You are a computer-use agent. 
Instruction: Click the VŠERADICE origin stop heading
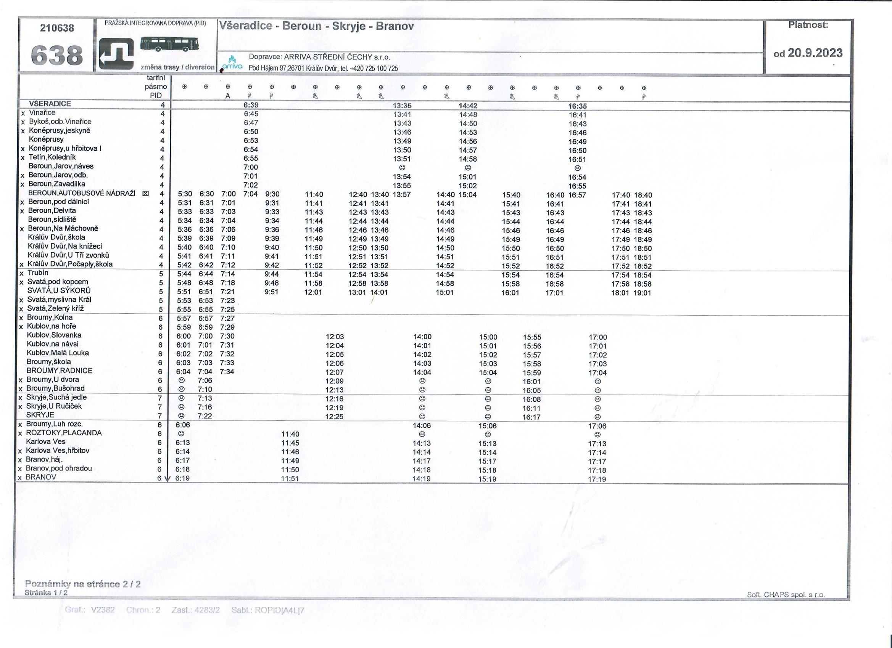click(50, 104)
